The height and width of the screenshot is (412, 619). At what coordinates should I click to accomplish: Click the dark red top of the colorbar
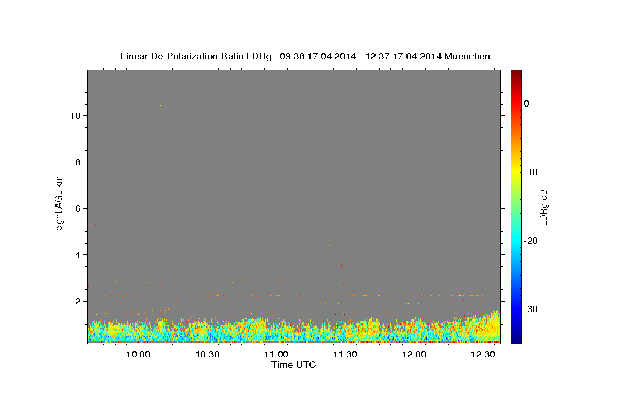point(516,73)
